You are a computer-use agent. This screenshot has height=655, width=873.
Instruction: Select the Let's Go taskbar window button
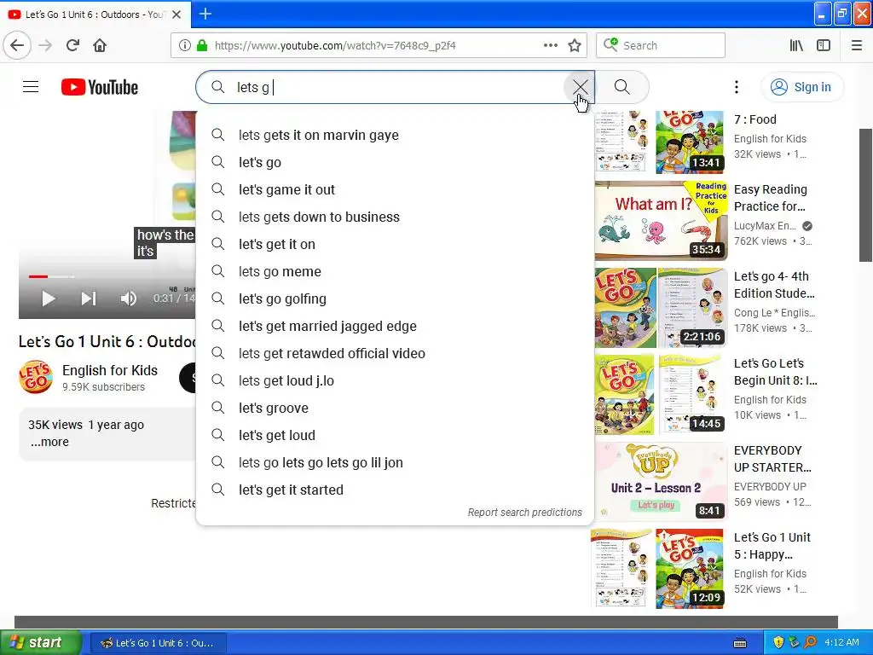(x=158, y=643)
